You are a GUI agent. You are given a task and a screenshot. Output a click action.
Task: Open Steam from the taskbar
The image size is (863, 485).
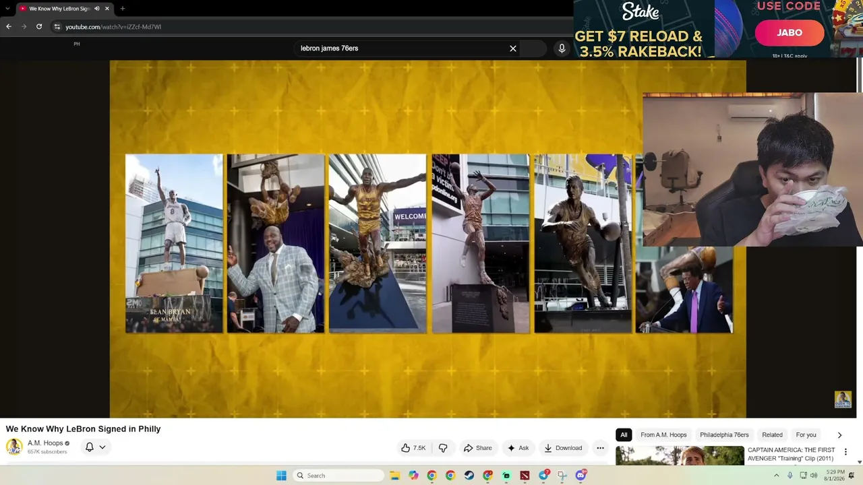tap(469, 476)
